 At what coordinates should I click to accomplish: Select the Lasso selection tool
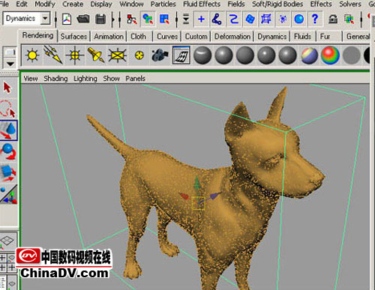8,109
